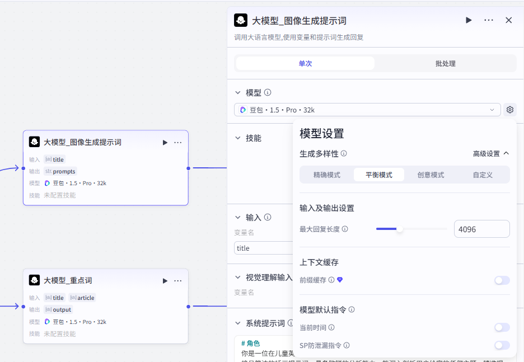Click the 4096 max length input field
Viewport: 524px width, 362px height.
point(481,229)
